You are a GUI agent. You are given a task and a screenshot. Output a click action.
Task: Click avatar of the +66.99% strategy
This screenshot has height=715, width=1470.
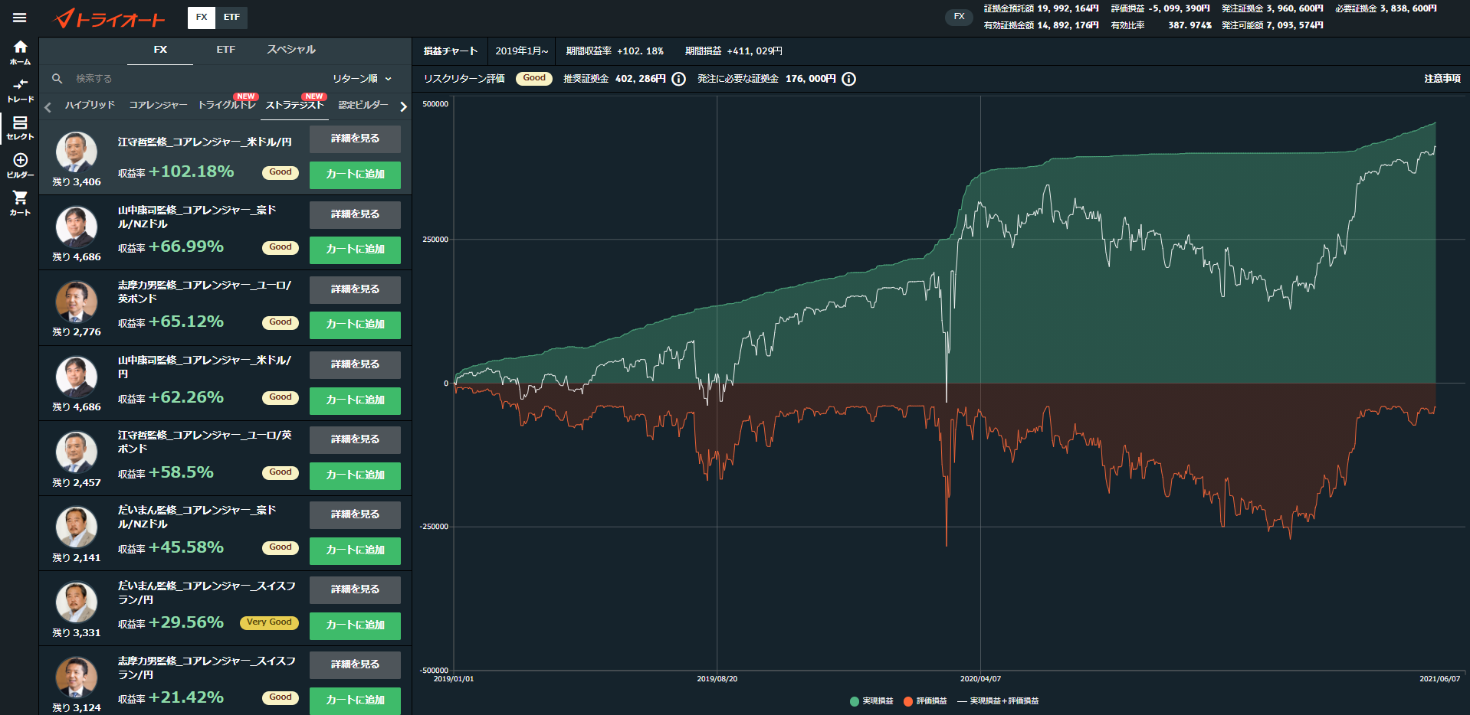click(77, 227)
